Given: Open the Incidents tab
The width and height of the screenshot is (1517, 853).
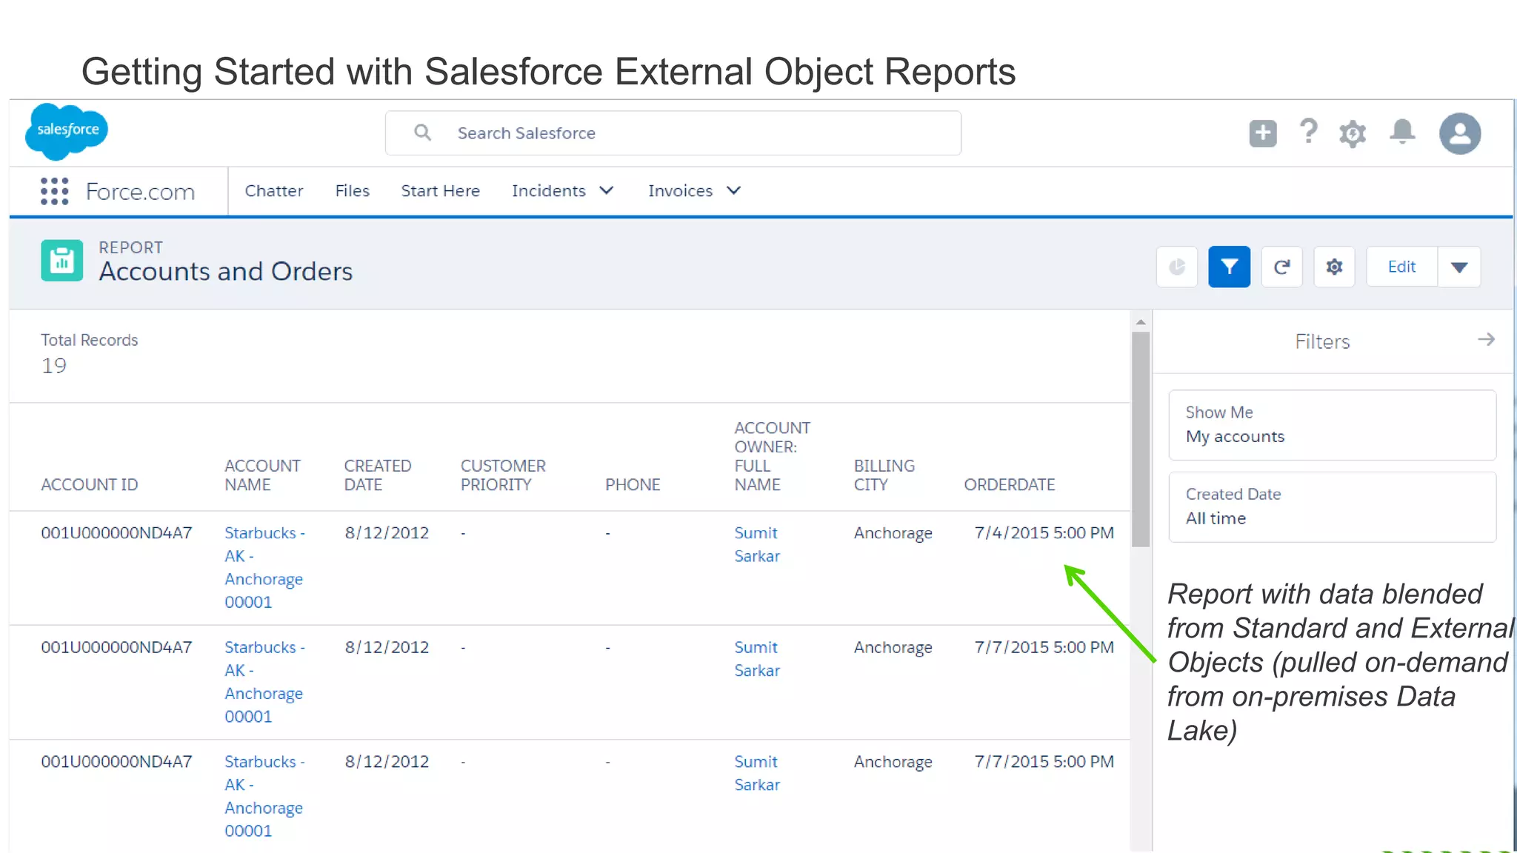Looking at the screenshot, I should point(548,191).
